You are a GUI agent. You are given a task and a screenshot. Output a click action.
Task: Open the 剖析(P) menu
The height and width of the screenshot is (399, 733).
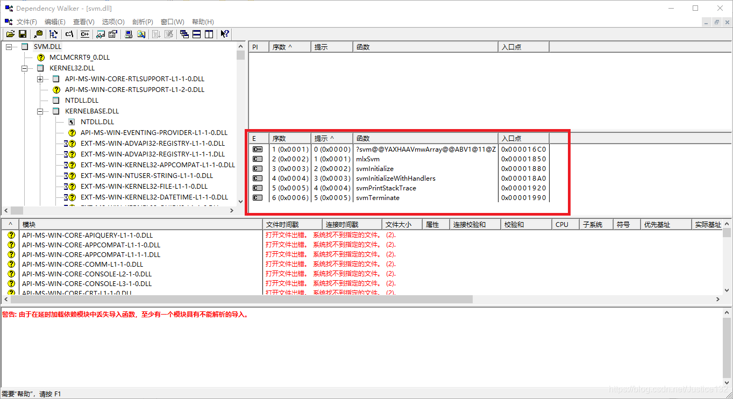coord(143,22)
